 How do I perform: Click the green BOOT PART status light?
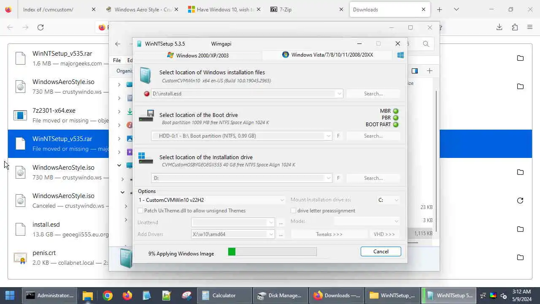[396, 125]
